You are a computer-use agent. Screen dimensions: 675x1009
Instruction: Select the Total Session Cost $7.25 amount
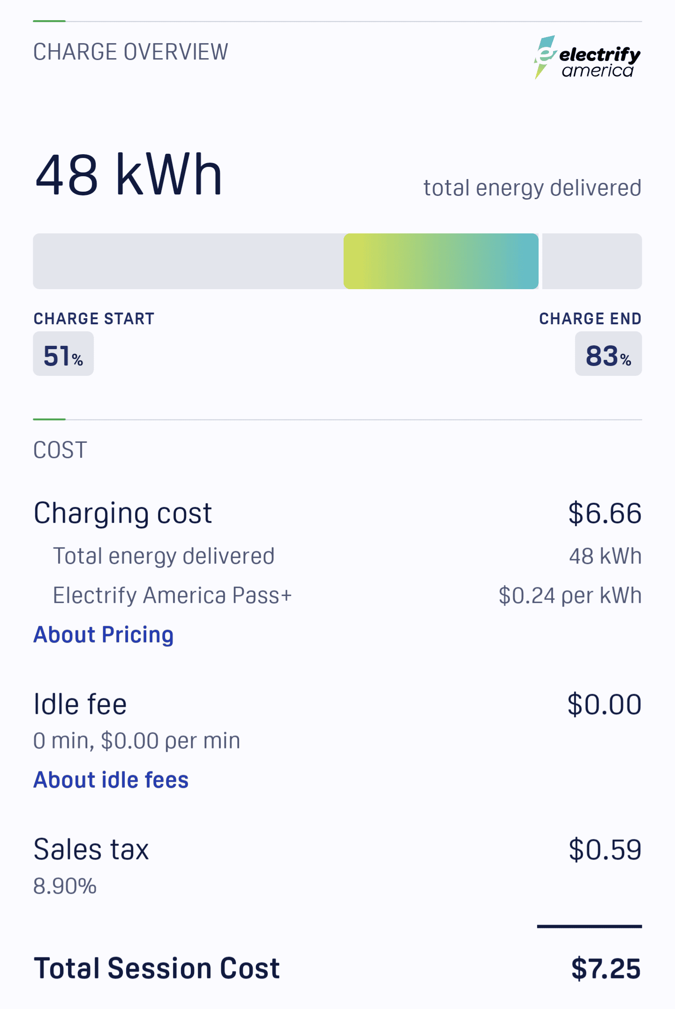[x=606, y=969]
